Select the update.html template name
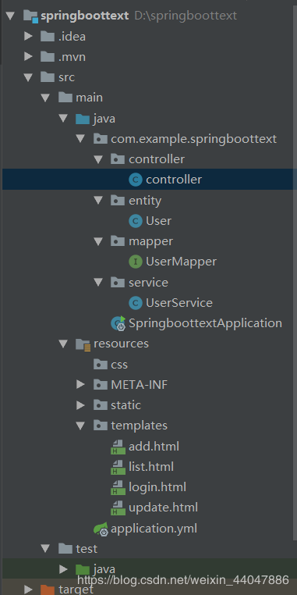Screen dimensions: 297x595 tap(163, 508)
